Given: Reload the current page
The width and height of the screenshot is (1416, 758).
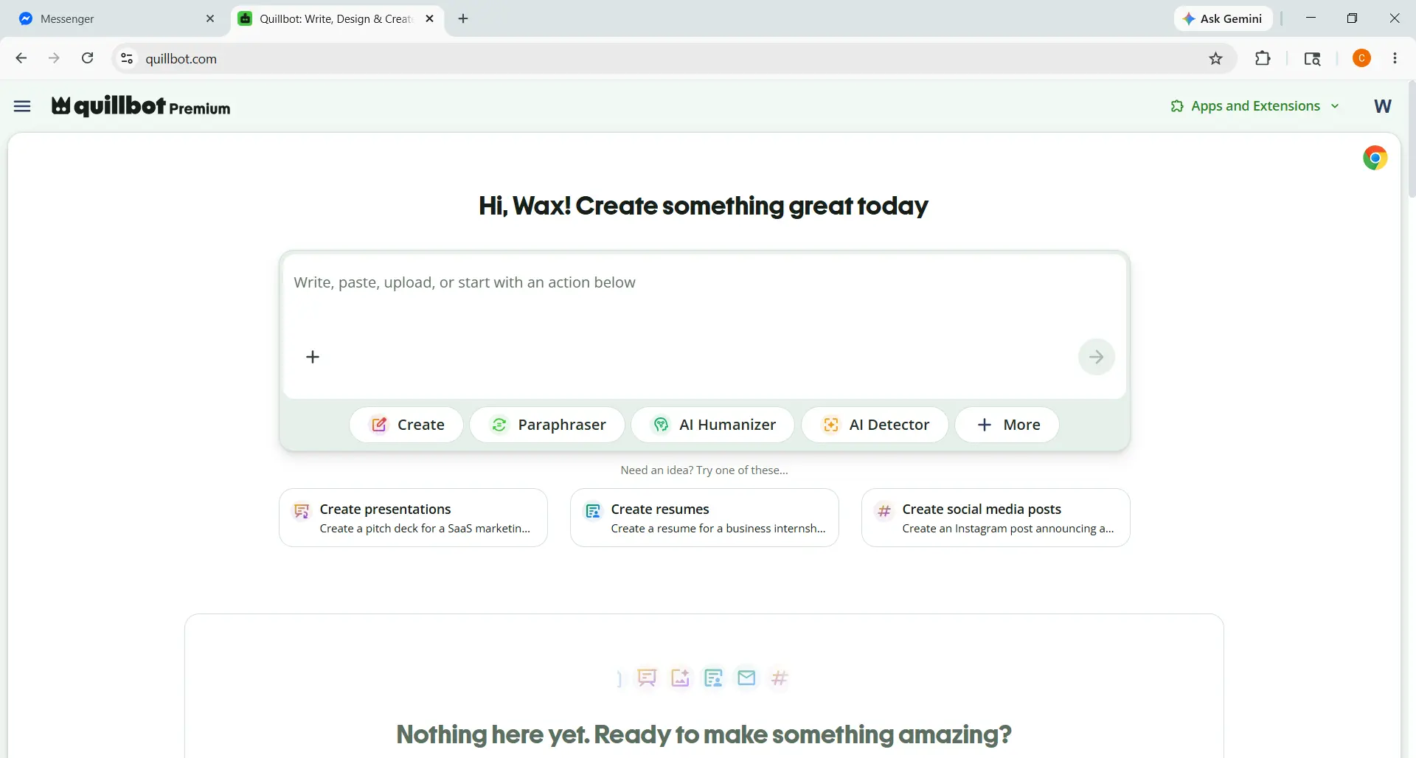Looking at the screenshot, I should (87, 58).
